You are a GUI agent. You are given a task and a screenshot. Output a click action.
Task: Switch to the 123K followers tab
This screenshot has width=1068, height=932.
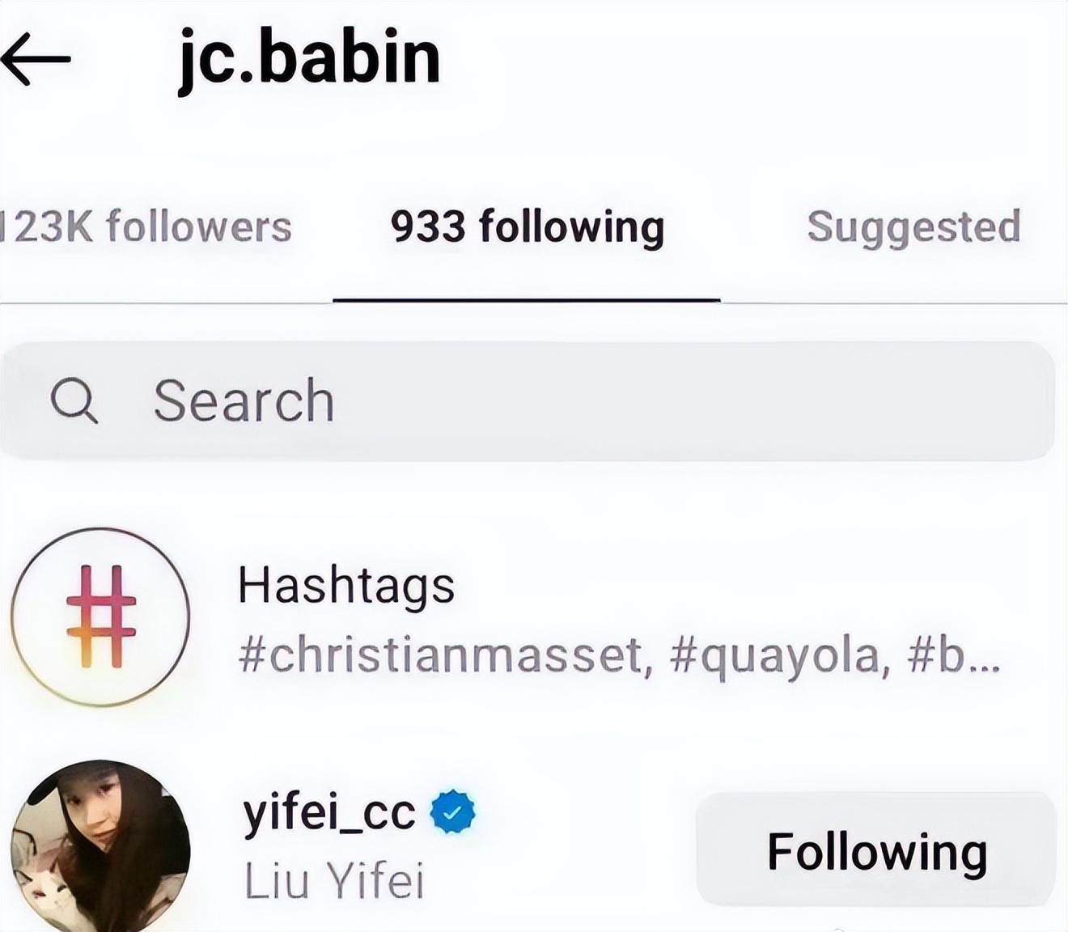[146, 227]
